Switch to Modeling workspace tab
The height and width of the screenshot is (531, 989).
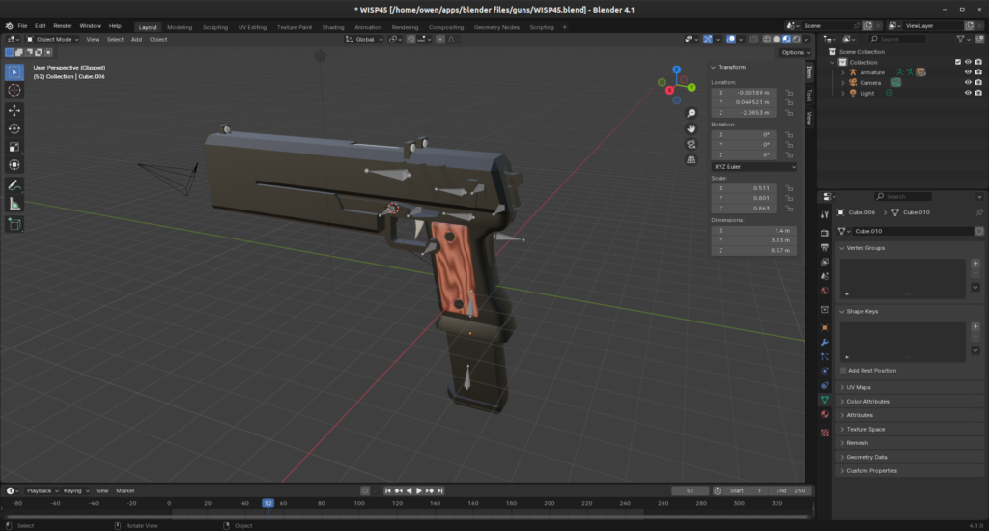click(x=180, y=27)
